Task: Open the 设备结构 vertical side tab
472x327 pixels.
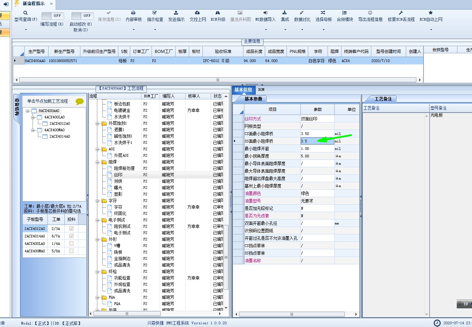Action: click(17, 107)
